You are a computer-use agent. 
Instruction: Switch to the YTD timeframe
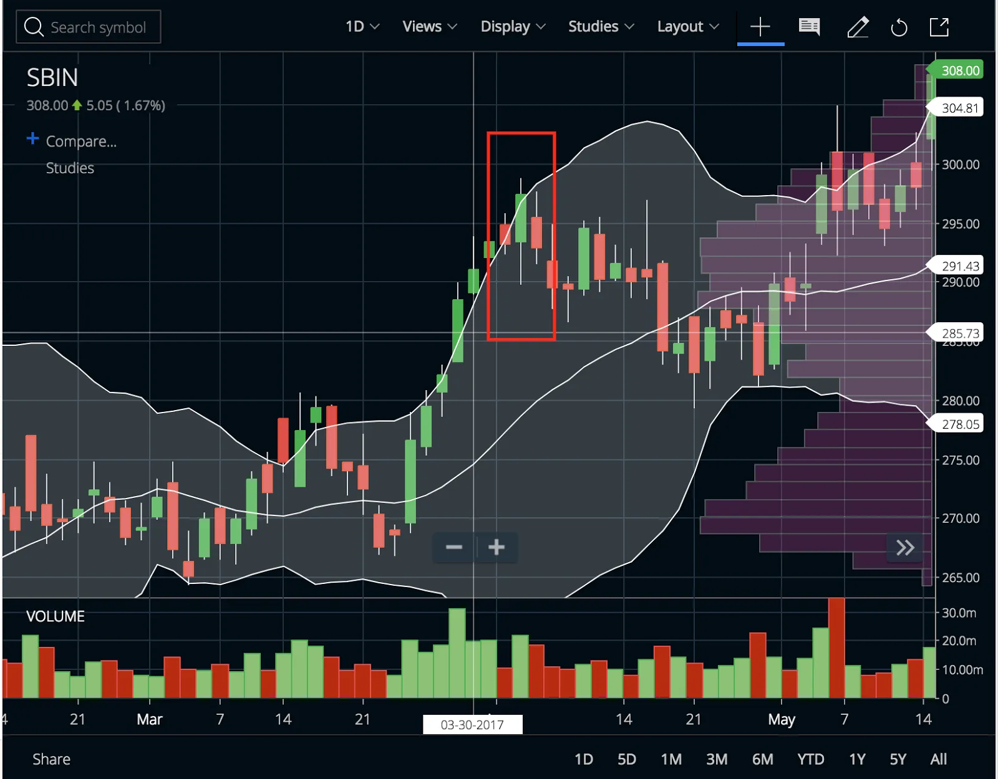(811, 759)
